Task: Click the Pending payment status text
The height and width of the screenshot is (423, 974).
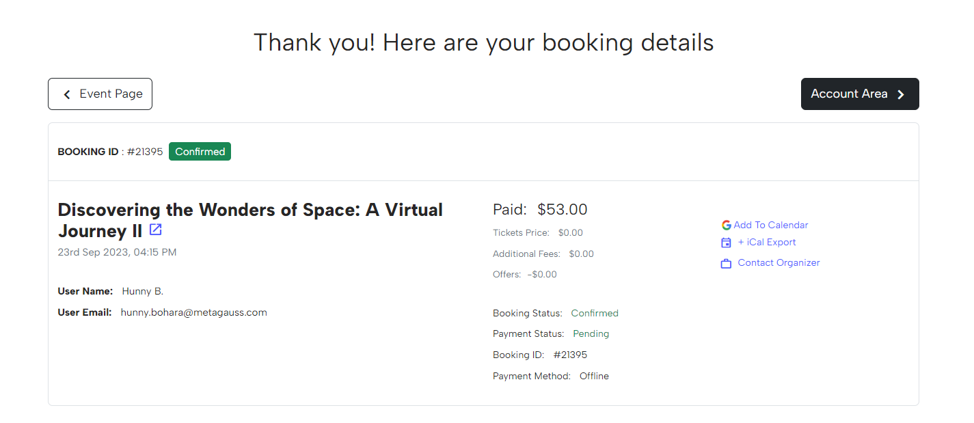Action: click(591, 334)
